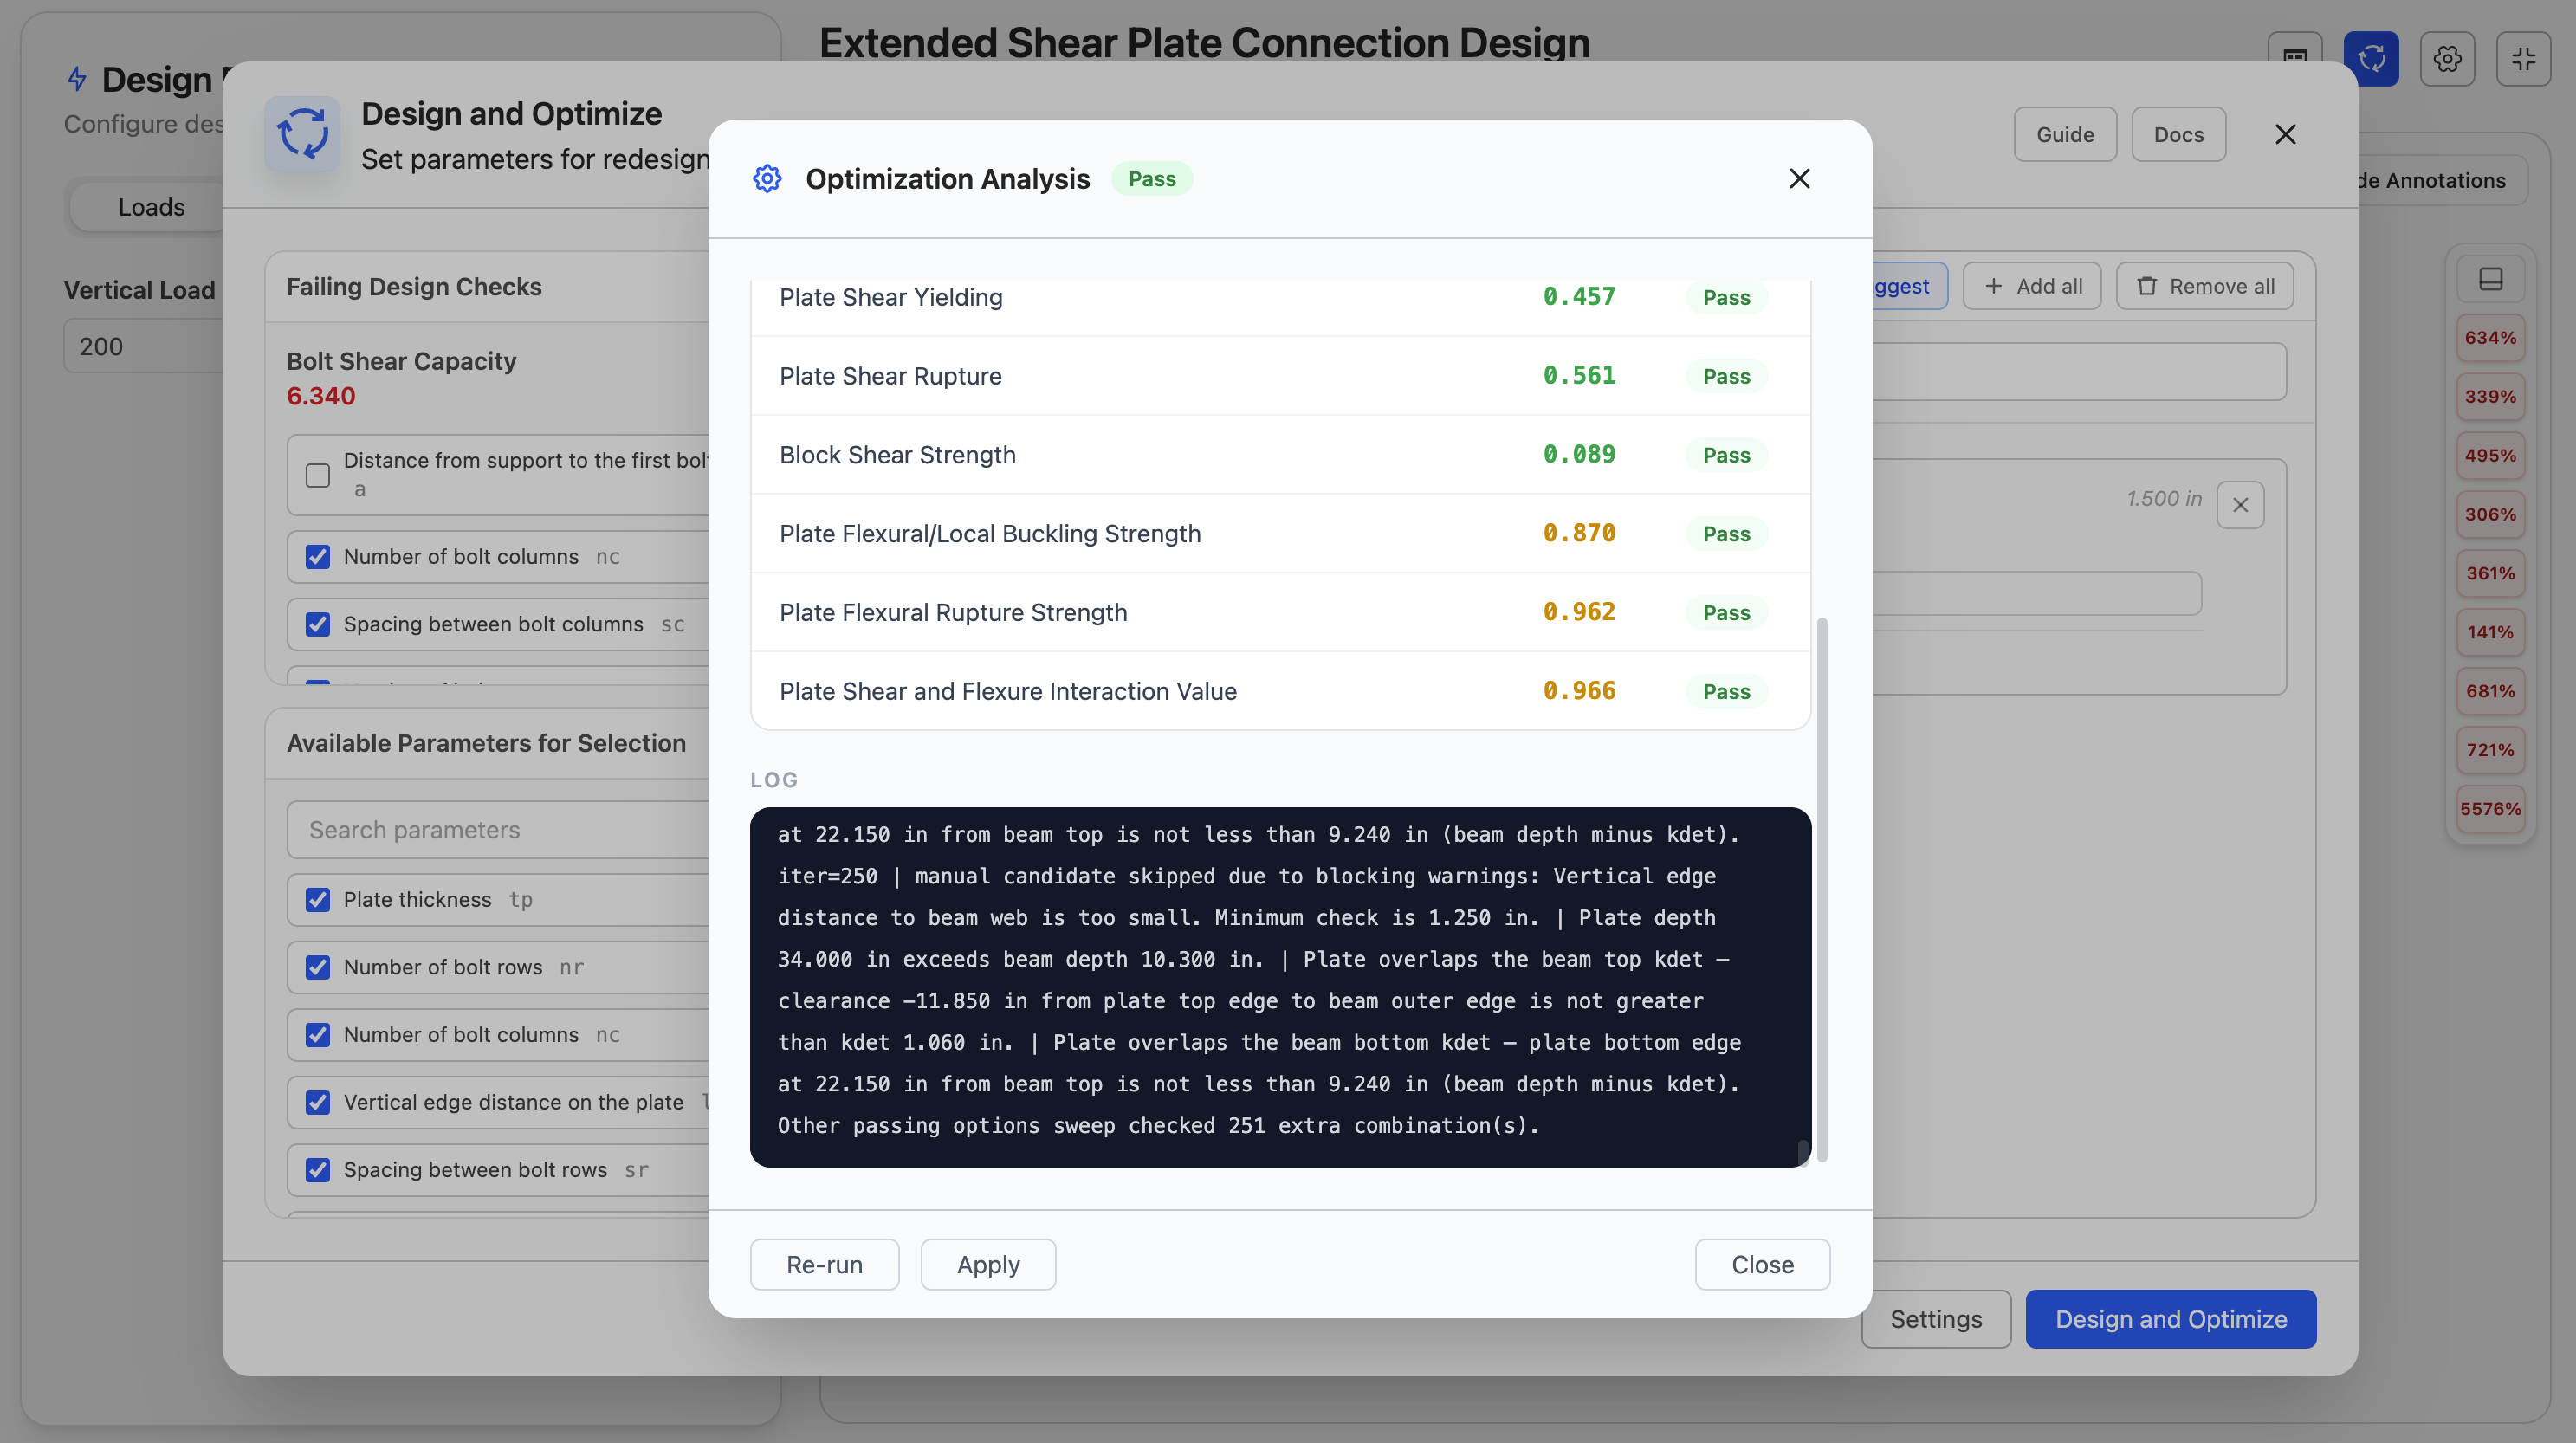Toggle the panel icon above percentage list
2576x1443 pixels.
coord(2490,279)
